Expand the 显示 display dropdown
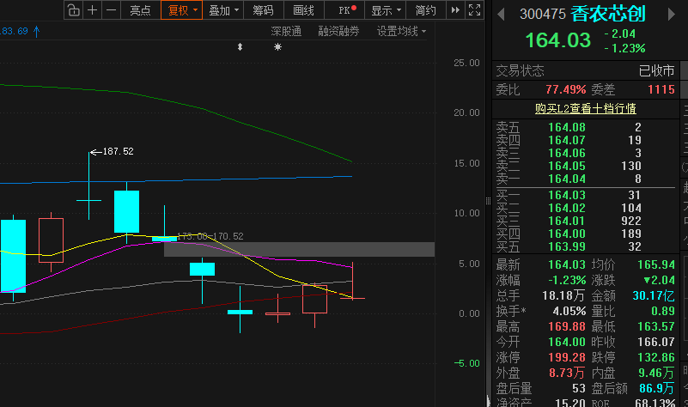 click(386, 10)
